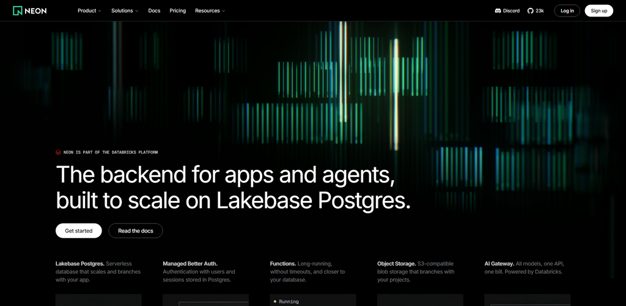626x306 pixels.
Task: Open Discord via its icon
Action: [498, 11]
